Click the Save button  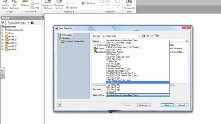167,105
